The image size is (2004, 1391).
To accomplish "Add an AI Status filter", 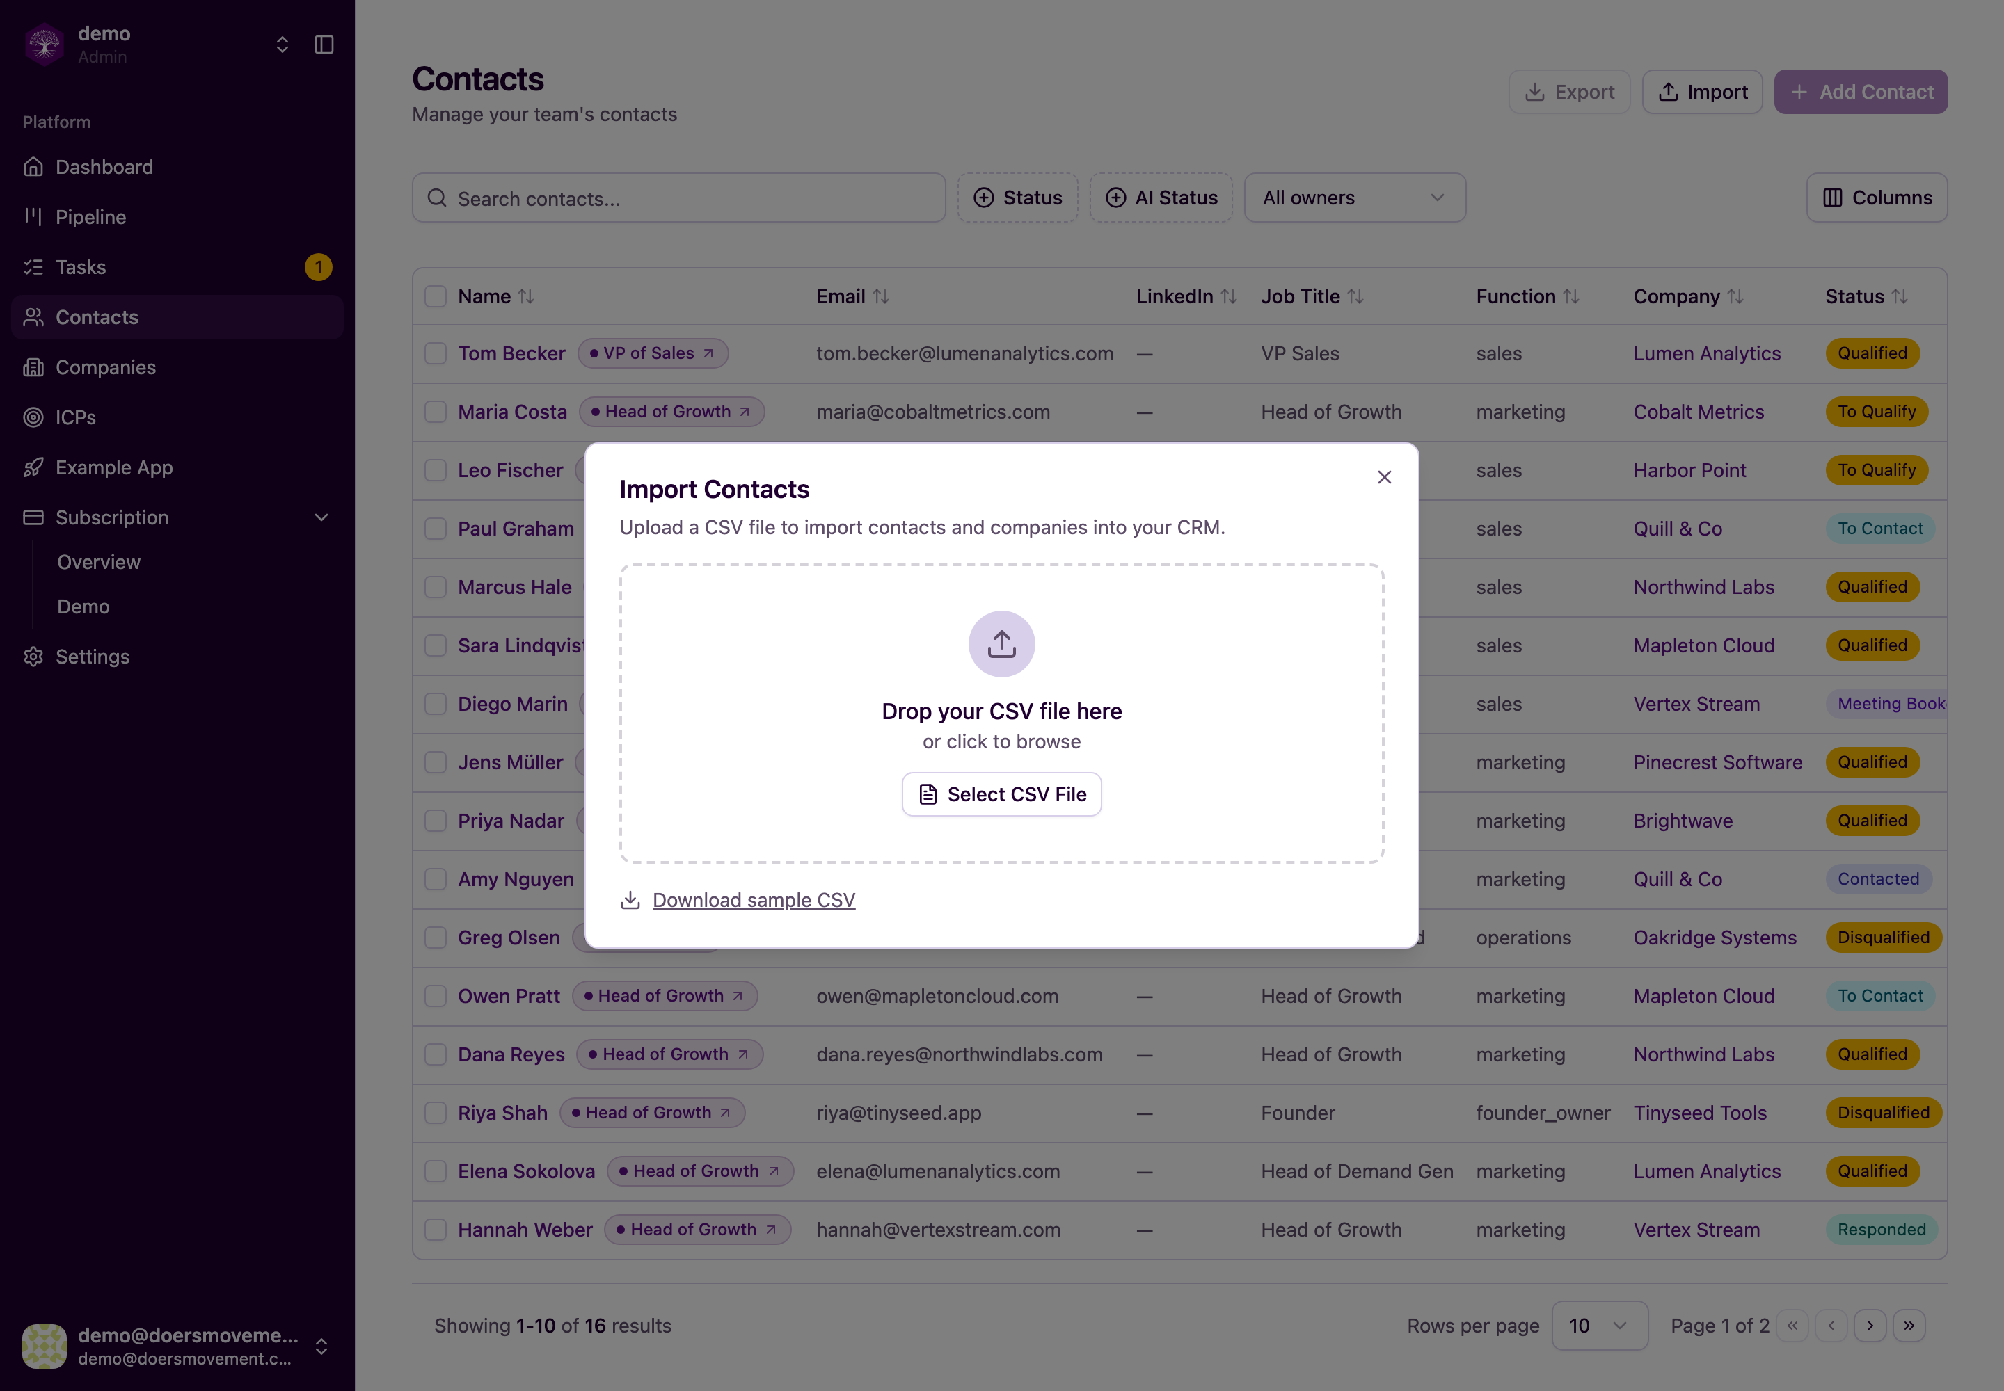I will point(1160,198).
